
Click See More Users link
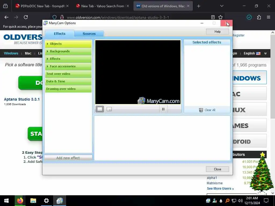tap(220, 189)
